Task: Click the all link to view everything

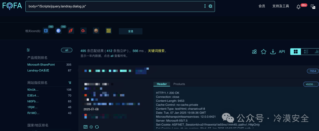Action: point(112,56)
